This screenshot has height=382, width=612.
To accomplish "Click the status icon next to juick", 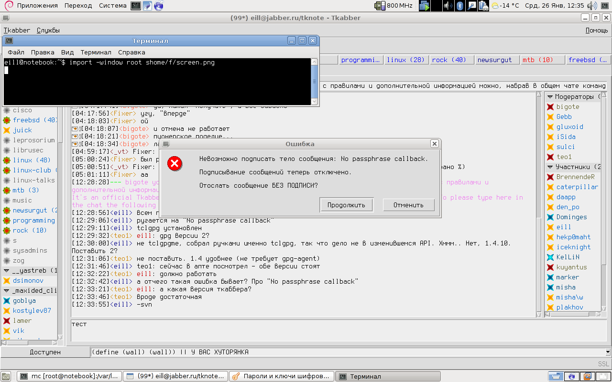I will (7, 130).
